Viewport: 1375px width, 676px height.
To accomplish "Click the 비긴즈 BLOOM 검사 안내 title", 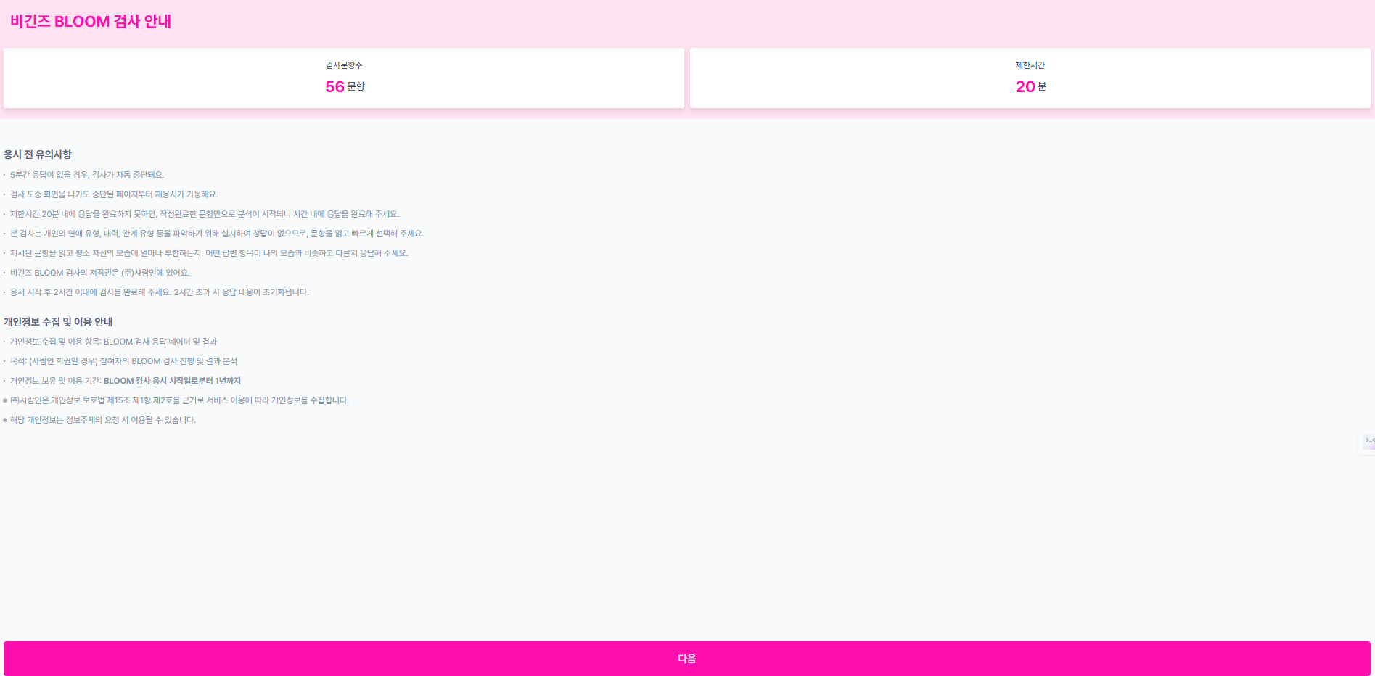I will point(91,22).
